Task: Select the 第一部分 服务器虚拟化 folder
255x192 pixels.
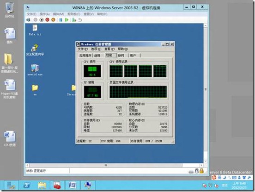Action: (9, 63)
